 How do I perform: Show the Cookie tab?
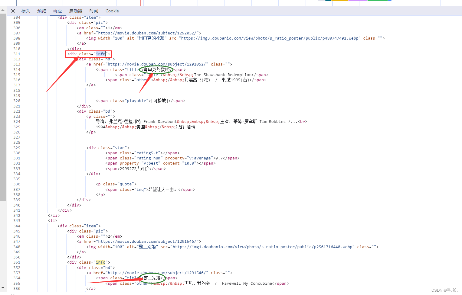coord(112,11)
